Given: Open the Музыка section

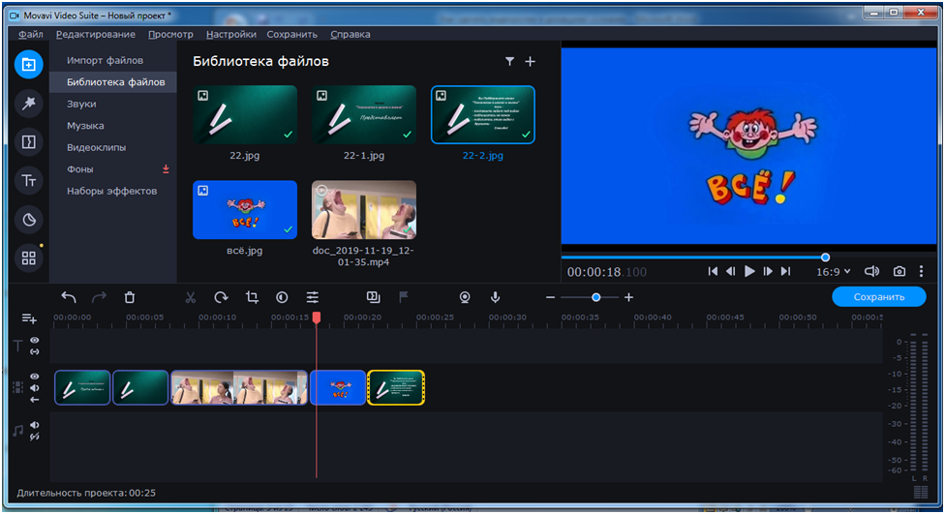Looking at the screenshot, I should coord(85,125).
